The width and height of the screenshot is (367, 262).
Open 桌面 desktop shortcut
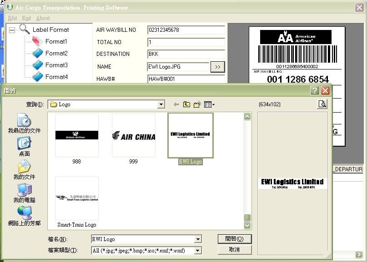24,147
